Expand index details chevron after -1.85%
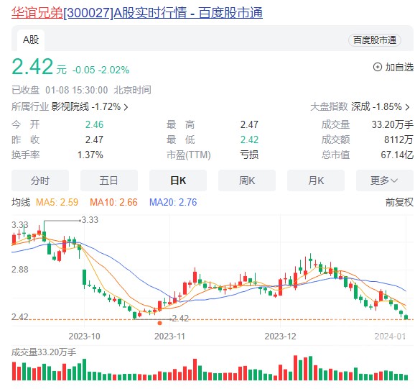415x389 pixels. pos(407,107)
